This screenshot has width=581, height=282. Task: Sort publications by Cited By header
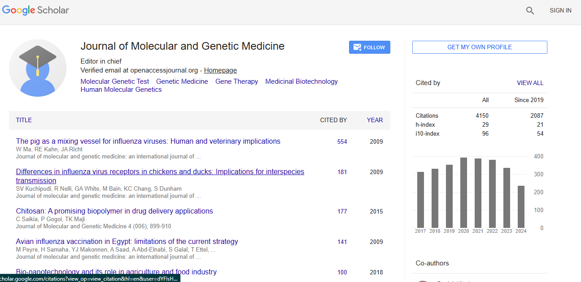pos(333,120)
